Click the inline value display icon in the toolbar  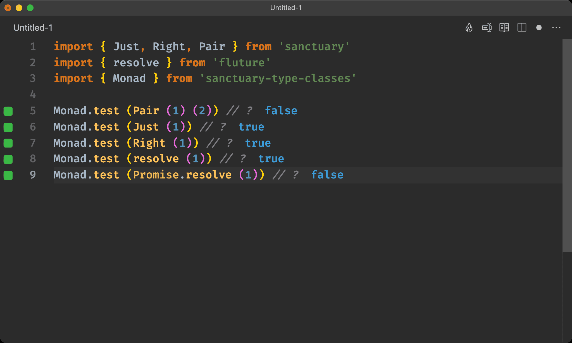(487, 28)
